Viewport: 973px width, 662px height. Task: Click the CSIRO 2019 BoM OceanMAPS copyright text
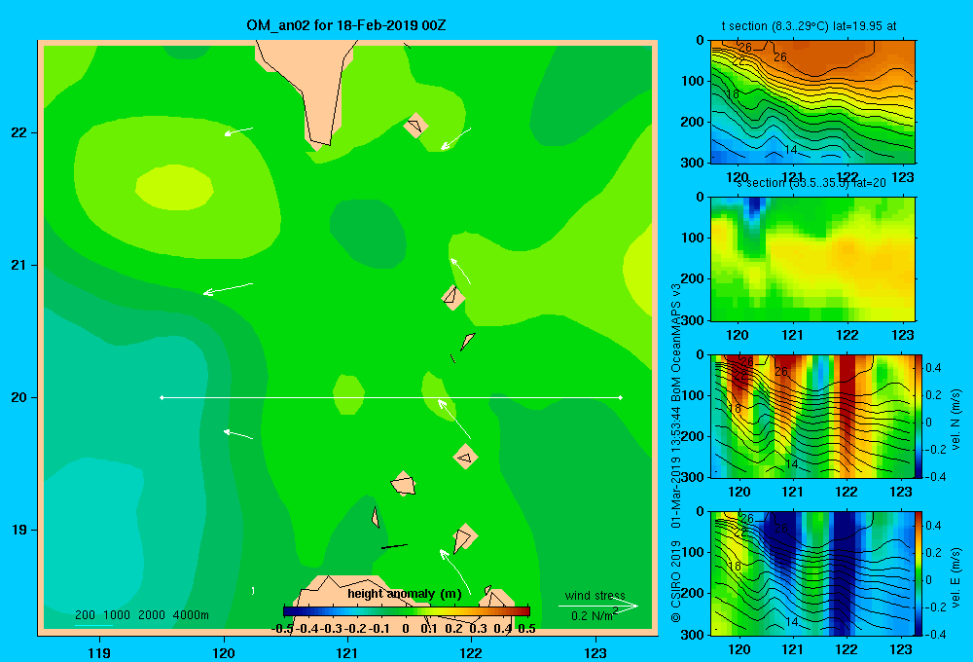[676, 454]
